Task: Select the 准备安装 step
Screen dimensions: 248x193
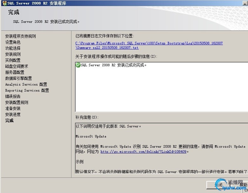Action: (x=13, y=108)
